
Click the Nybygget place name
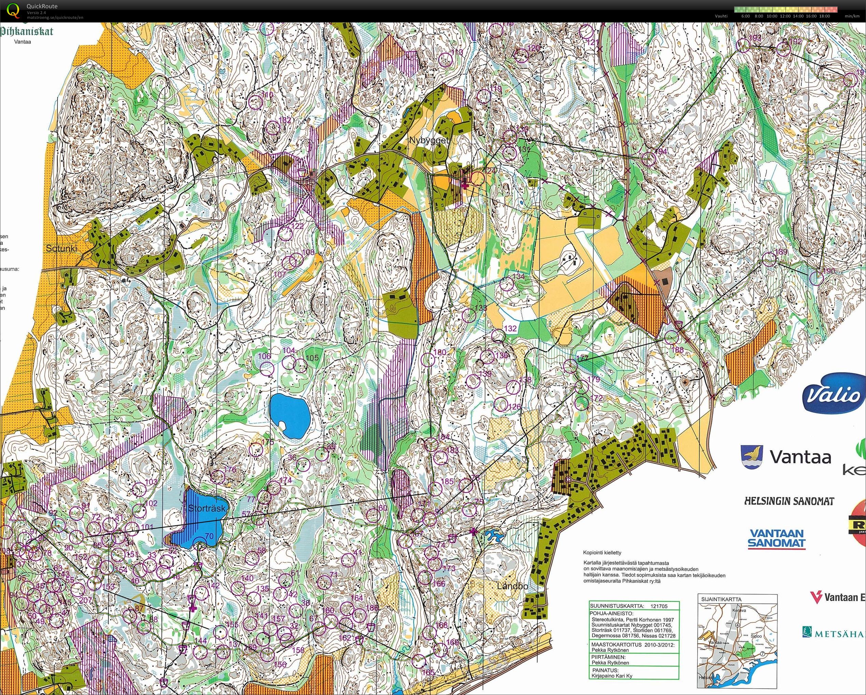pos(429,140)
